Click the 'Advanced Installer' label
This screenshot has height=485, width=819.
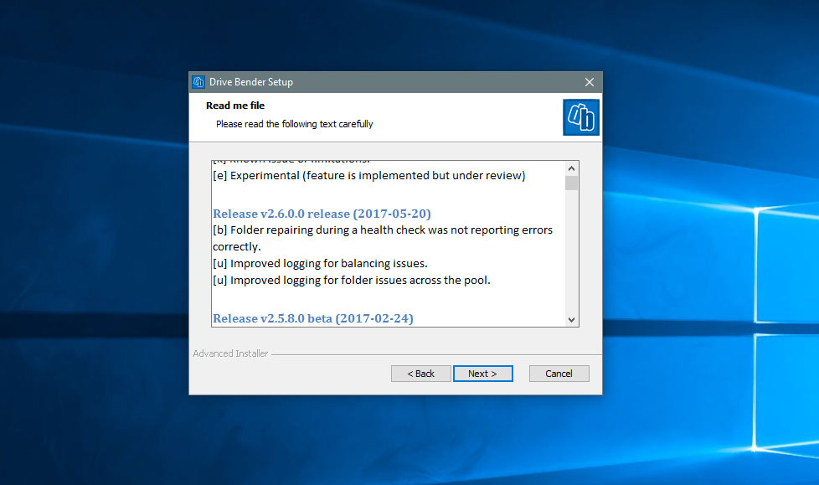[230, 353]
